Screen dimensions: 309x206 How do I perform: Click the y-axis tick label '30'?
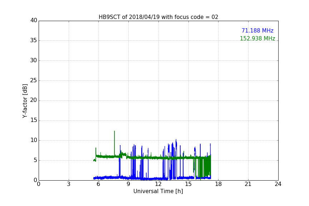[x=34, y=60]
